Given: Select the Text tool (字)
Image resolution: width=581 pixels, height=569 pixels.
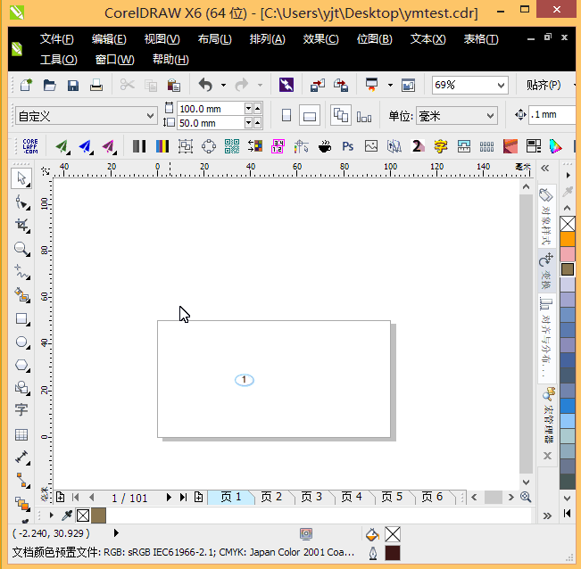Looking at the screenshot, I should tap(21, 410).
